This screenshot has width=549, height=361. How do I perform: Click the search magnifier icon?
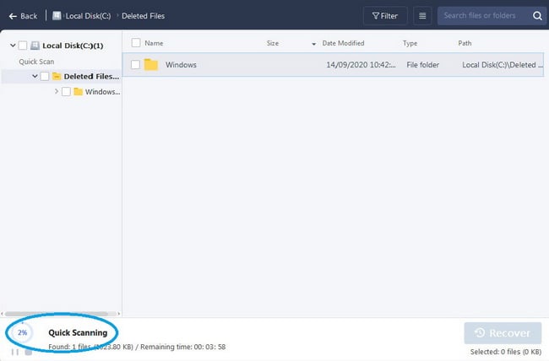(x=537, y=16)
